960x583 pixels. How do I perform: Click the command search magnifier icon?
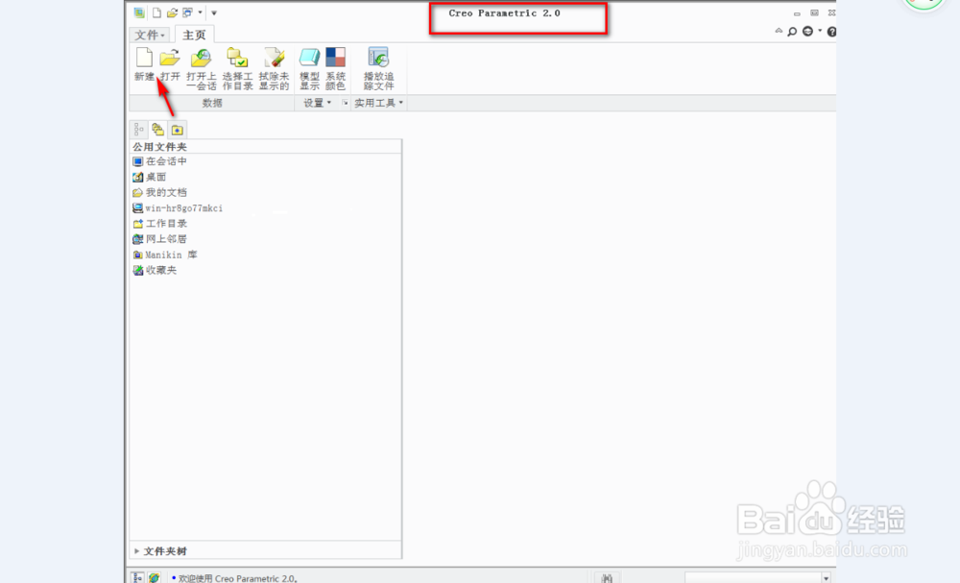pyautogui.click(x=792, y=32)
